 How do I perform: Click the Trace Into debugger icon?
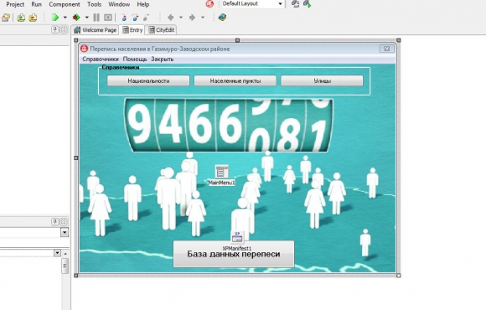pos(124,18)
